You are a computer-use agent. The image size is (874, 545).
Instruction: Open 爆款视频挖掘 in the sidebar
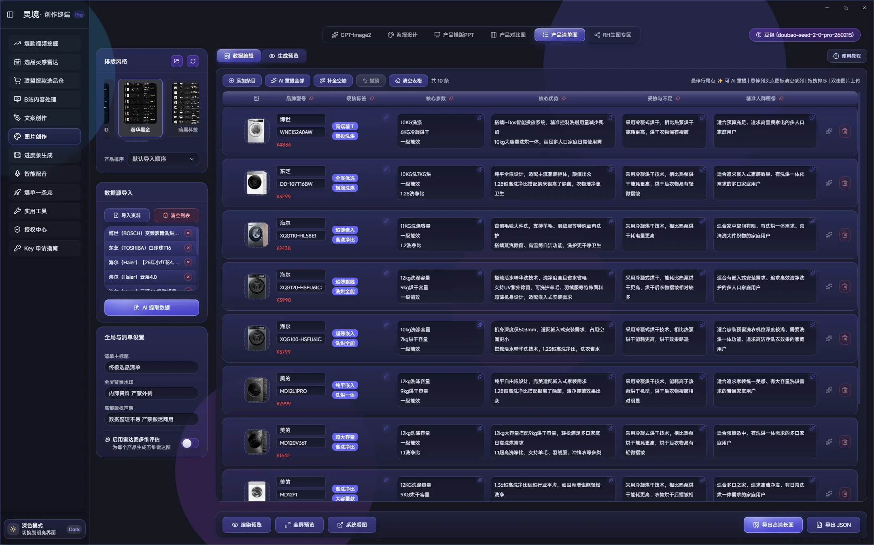click(45, 43)
